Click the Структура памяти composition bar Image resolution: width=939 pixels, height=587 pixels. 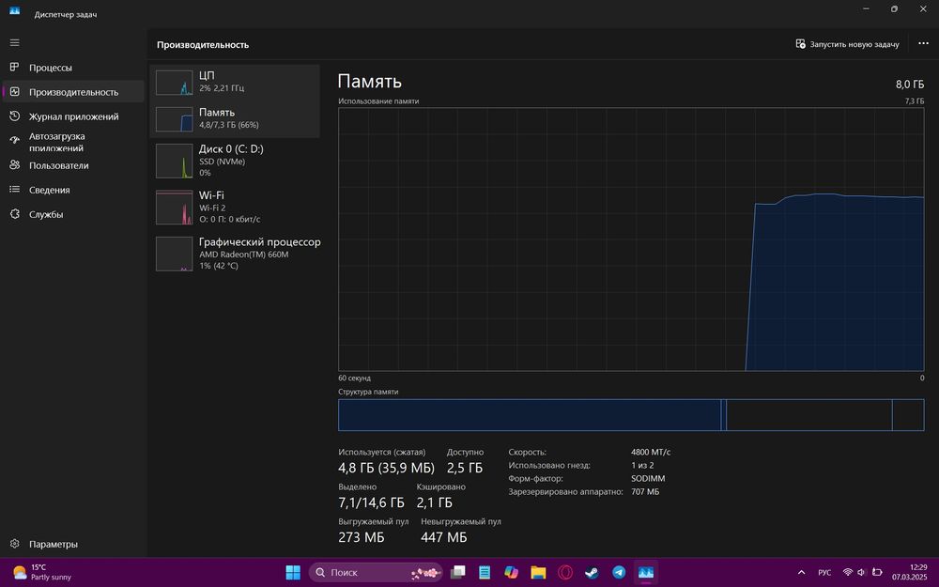[631, 415]
